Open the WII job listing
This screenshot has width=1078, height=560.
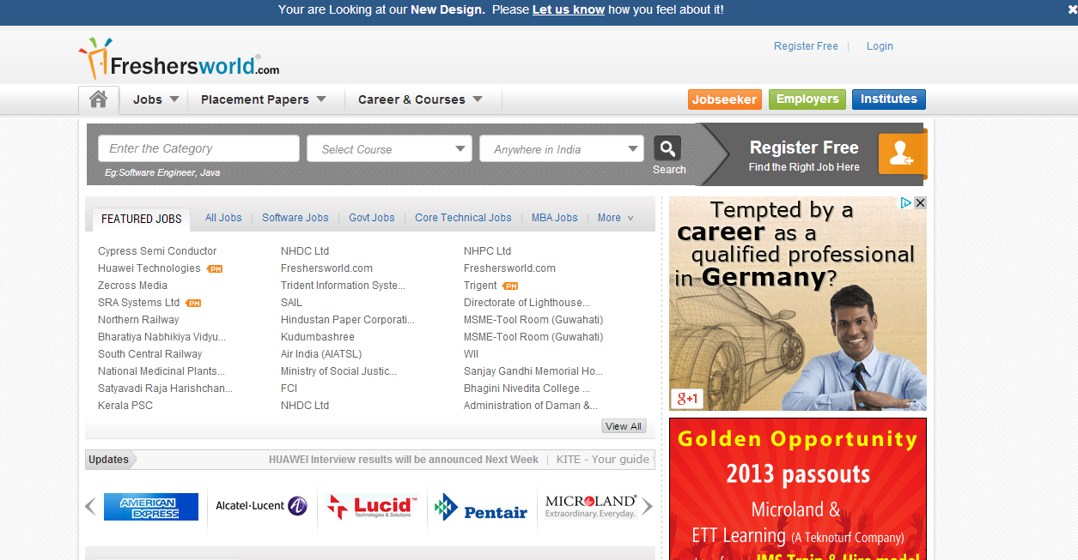click(472, 354)
